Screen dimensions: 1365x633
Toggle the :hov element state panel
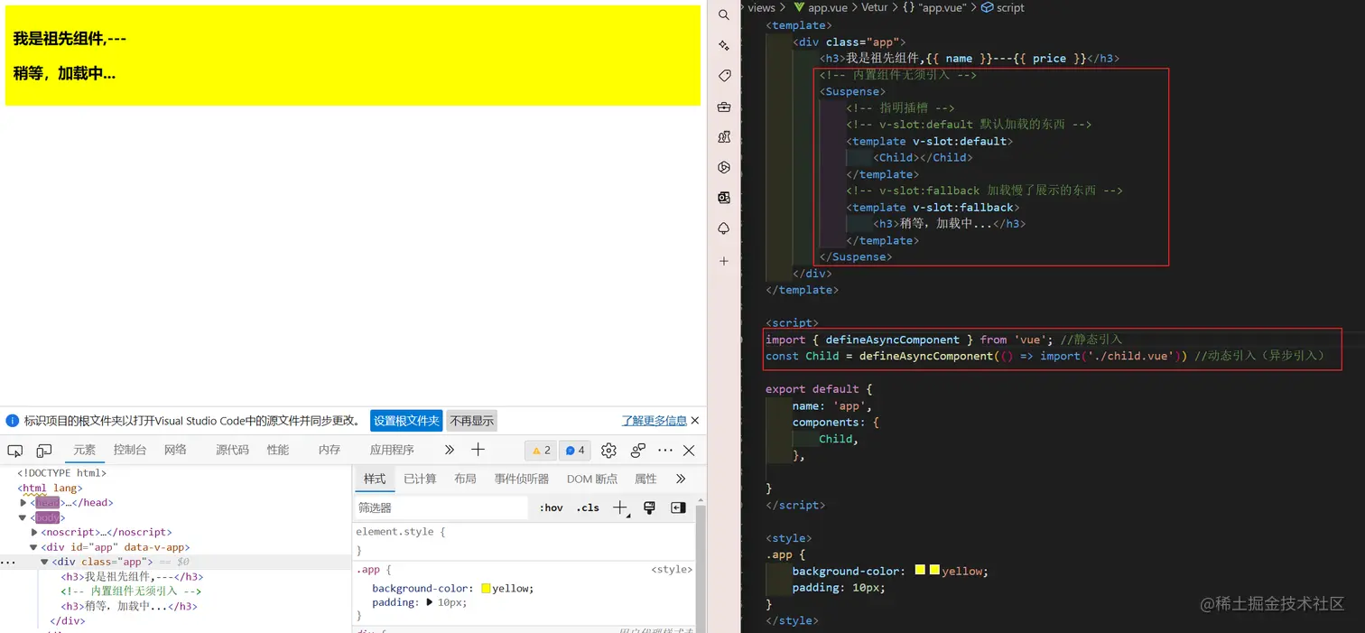tap(551, 507)
